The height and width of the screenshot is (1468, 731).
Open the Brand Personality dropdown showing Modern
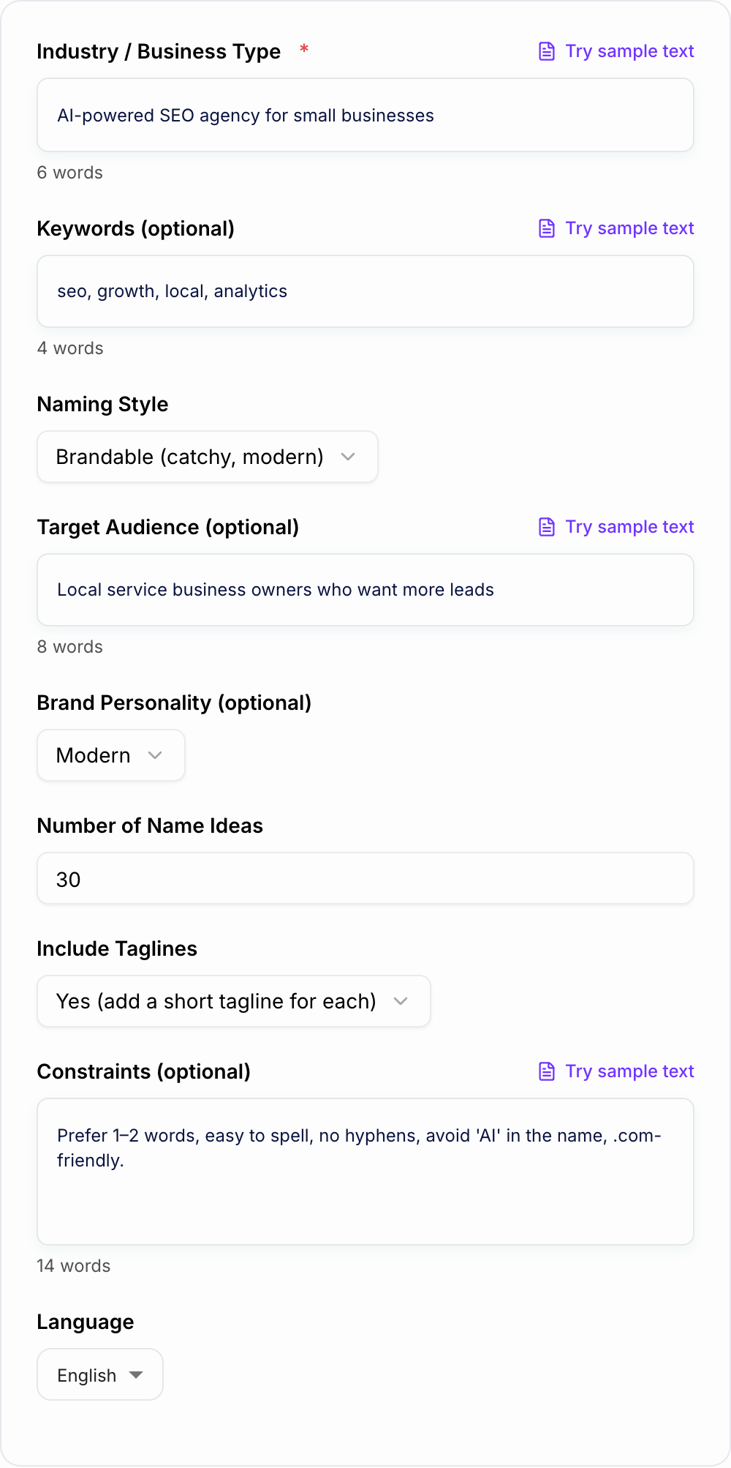click(x=111, y=755)
